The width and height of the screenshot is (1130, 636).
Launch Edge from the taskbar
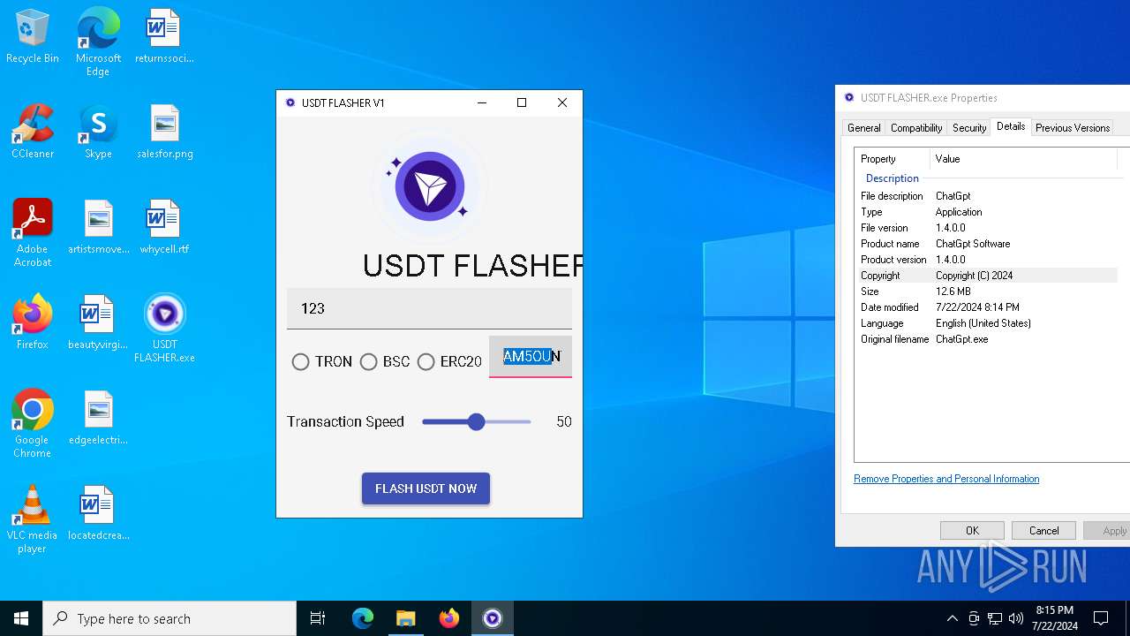363,618
